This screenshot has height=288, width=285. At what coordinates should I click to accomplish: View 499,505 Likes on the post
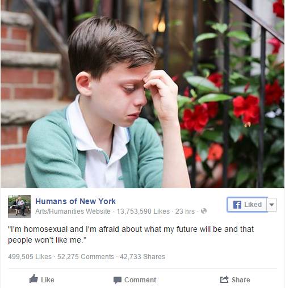pyautogui.click(x=30, y=257)
